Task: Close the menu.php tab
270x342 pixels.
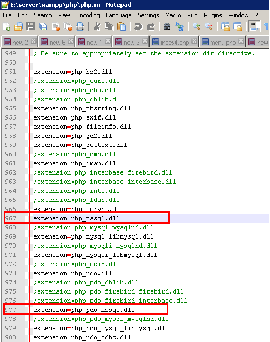Action: [x=241, y=41]
